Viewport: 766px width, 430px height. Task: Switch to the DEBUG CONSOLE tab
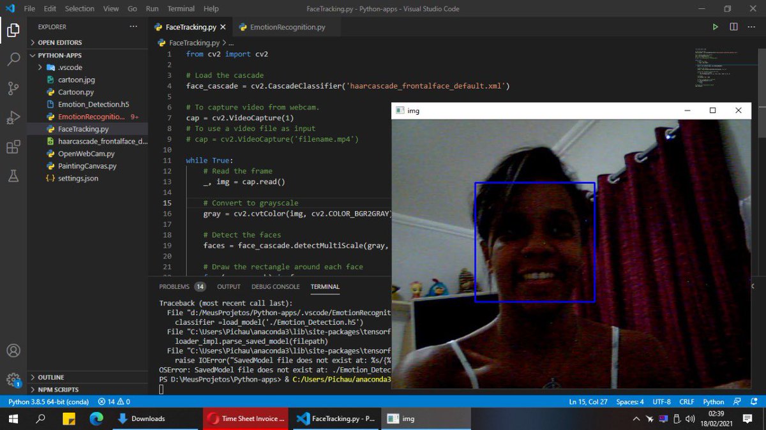[275, 286]
